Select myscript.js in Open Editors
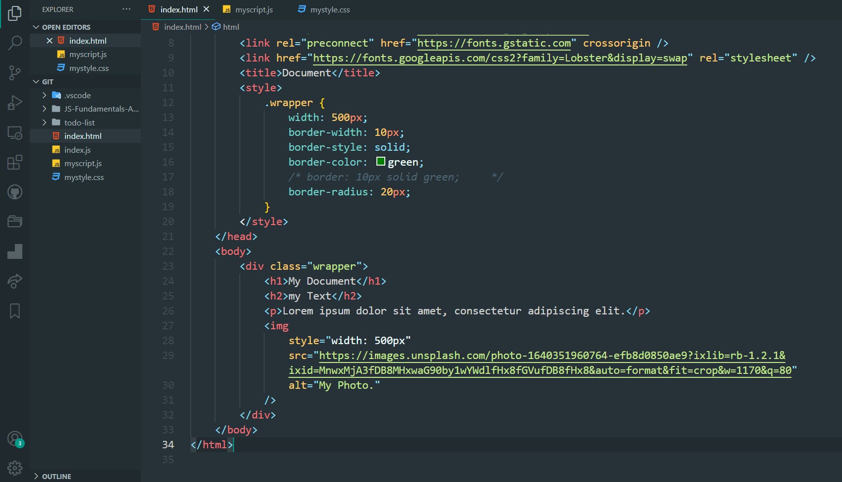This screenshot has height=482, width=842. click(88, 54)
